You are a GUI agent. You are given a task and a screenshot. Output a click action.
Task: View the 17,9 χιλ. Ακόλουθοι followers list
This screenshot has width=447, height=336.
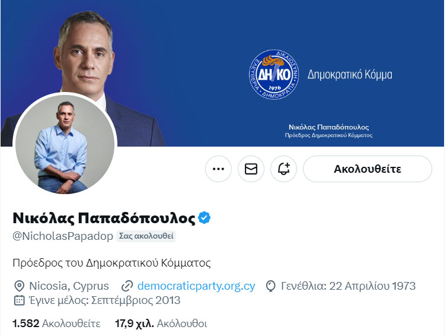[x=161, y=324]
